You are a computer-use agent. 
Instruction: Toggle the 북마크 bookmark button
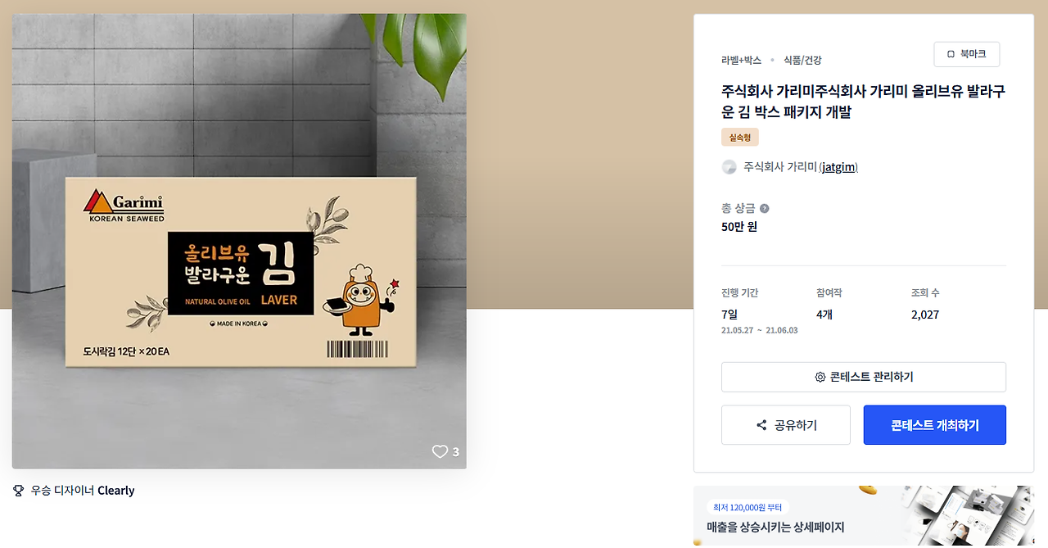(967, 54)
